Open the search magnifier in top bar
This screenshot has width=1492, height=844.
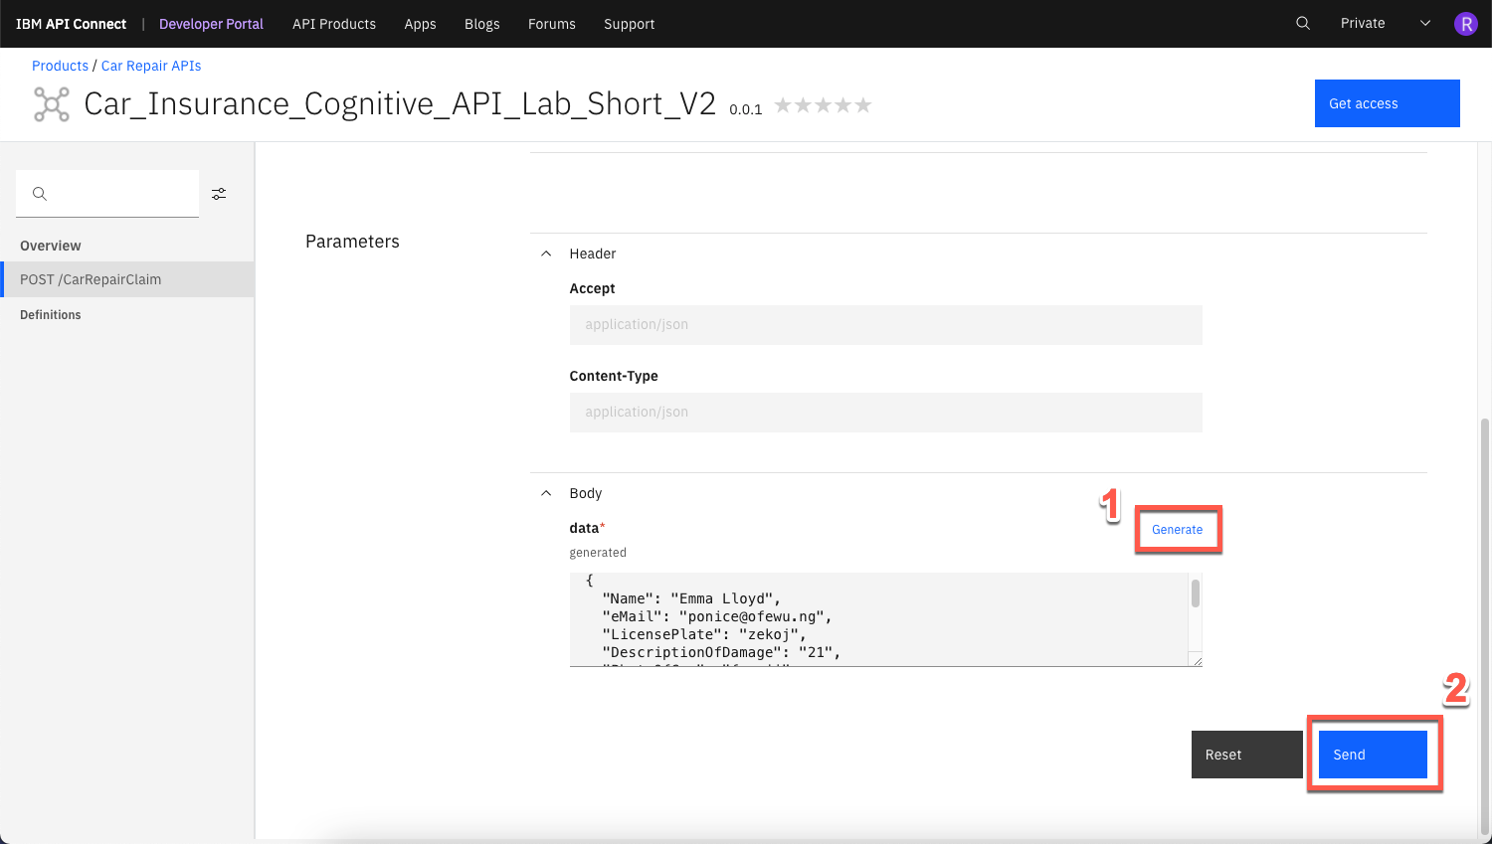point(1303,23)
